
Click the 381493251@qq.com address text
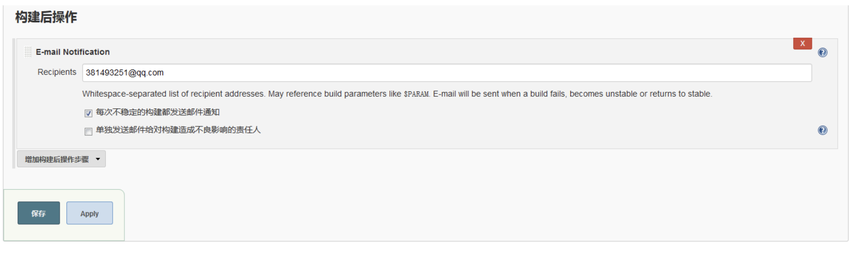pos(125,73)
